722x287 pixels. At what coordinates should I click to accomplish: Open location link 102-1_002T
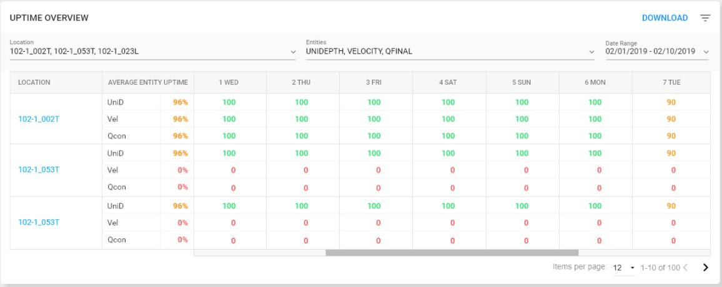tap(39, 119)
